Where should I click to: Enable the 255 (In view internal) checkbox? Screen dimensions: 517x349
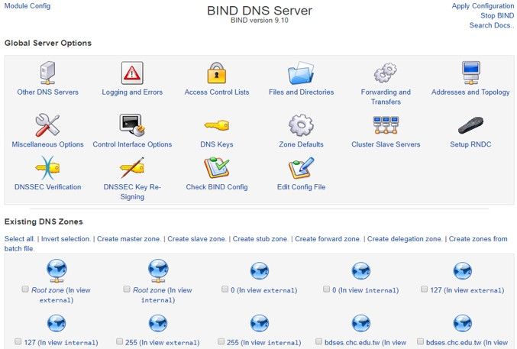coord(221,341)
